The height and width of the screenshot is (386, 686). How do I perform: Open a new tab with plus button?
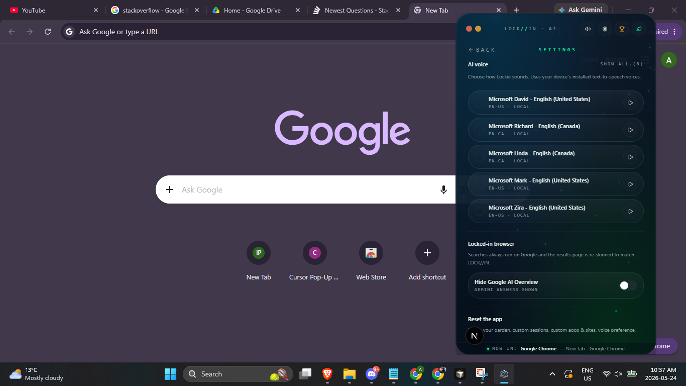[x=517, y=10]
